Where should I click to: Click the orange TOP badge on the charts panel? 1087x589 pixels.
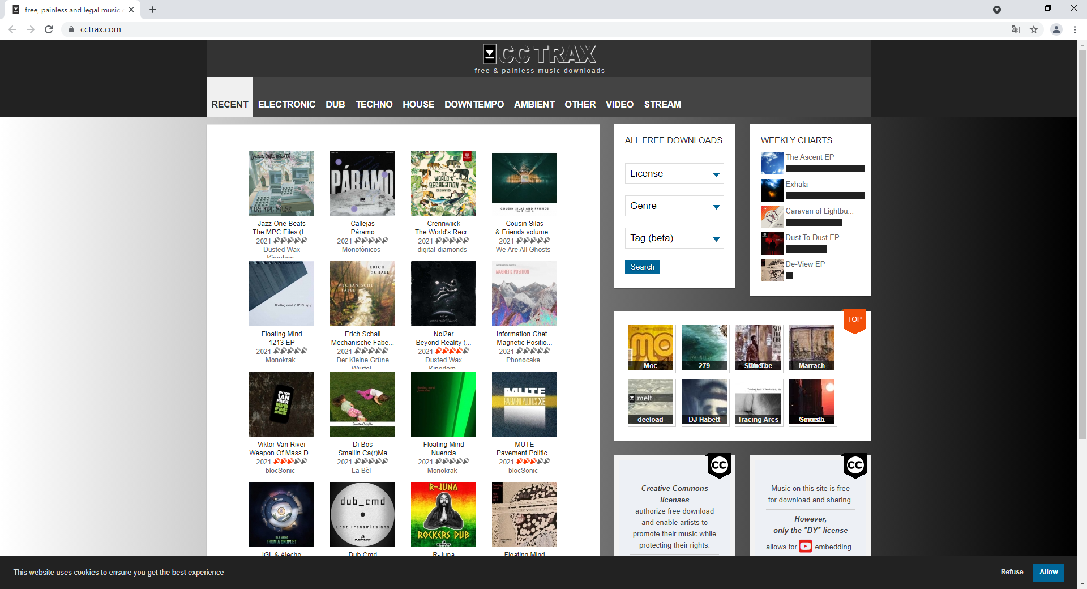[x=854, y=321]
